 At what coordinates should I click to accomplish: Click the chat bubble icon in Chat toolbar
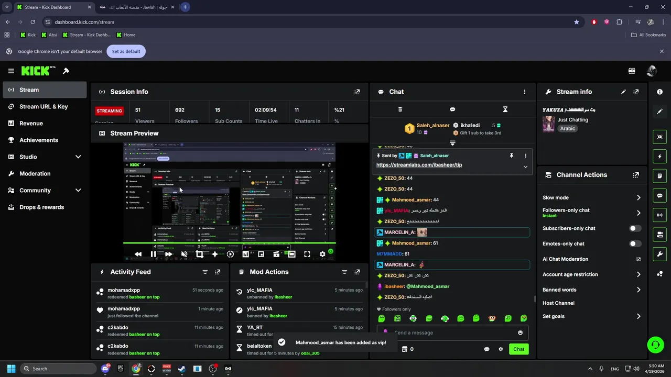point(452,109)
